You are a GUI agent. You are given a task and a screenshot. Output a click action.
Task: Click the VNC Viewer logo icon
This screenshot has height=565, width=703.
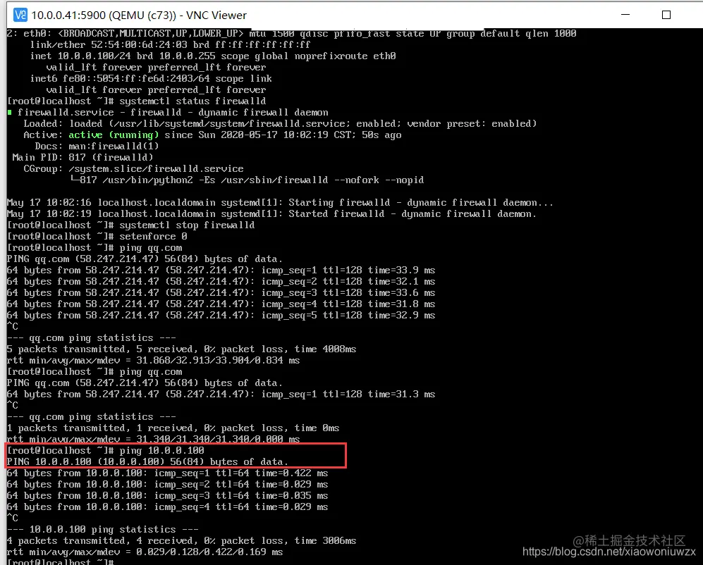pos(20,15)
